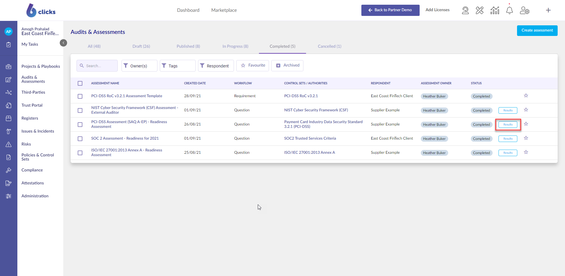The image size is (565, 276).
Task: Open the Owner(s) filter dropdown
Action: click(139, 66)
